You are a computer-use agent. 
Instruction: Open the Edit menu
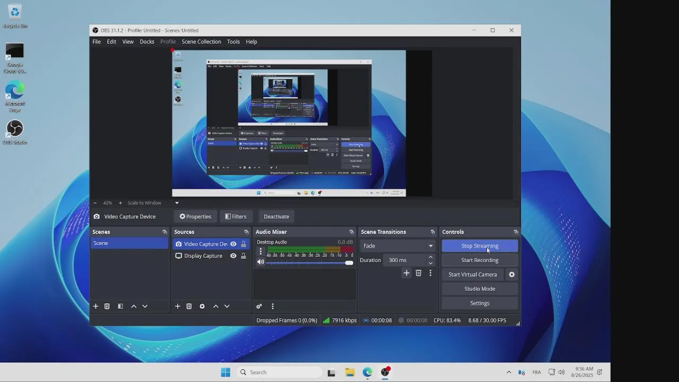pyautogui.click(x=111, y=41)
